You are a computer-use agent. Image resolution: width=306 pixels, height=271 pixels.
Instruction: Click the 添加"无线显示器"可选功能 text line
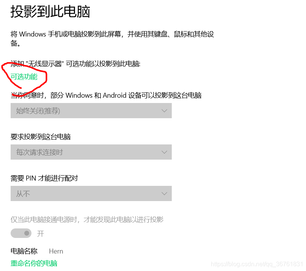(x=75, y=64)
